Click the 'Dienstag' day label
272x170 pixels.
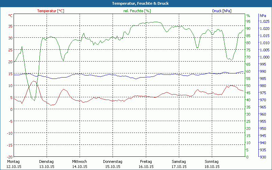tap(46, 161)
